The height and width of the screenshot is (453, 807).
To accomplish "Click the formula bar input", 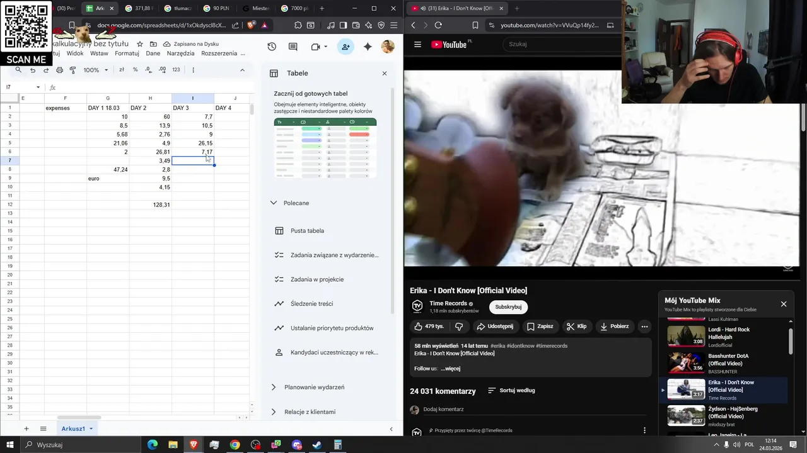I will (x=154, y=87).
